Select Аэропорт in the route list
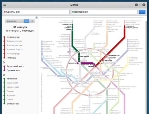This screenshot has width=149, height=114. click(11, 95)
